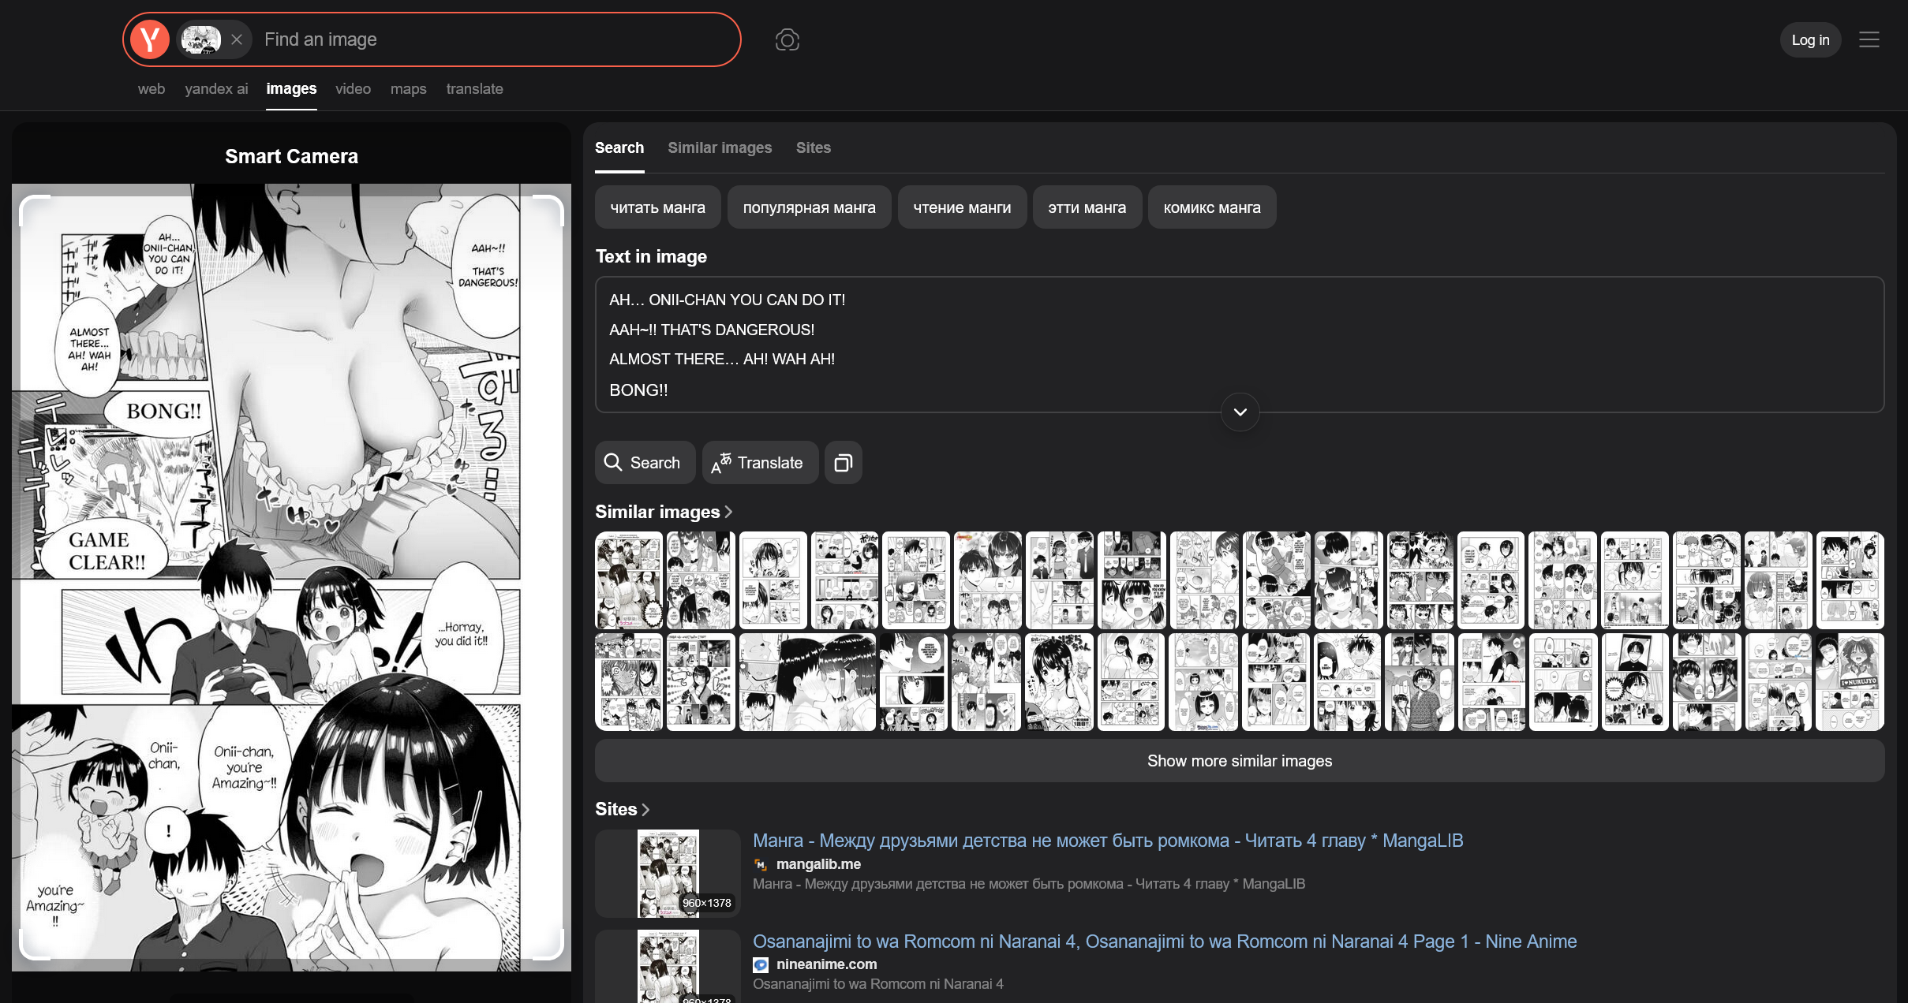Focus the Find an image field

coord(497,39)
